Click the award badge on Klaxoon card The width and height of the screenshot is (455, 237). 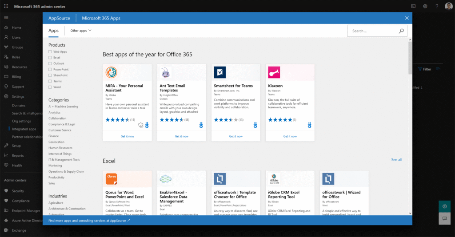tap(309, 125)
